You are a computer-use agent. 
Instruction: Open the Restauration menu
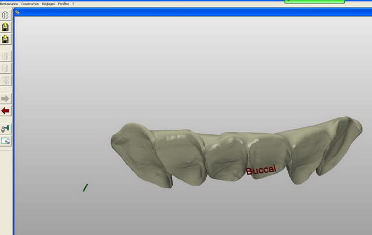coord(9,3)
